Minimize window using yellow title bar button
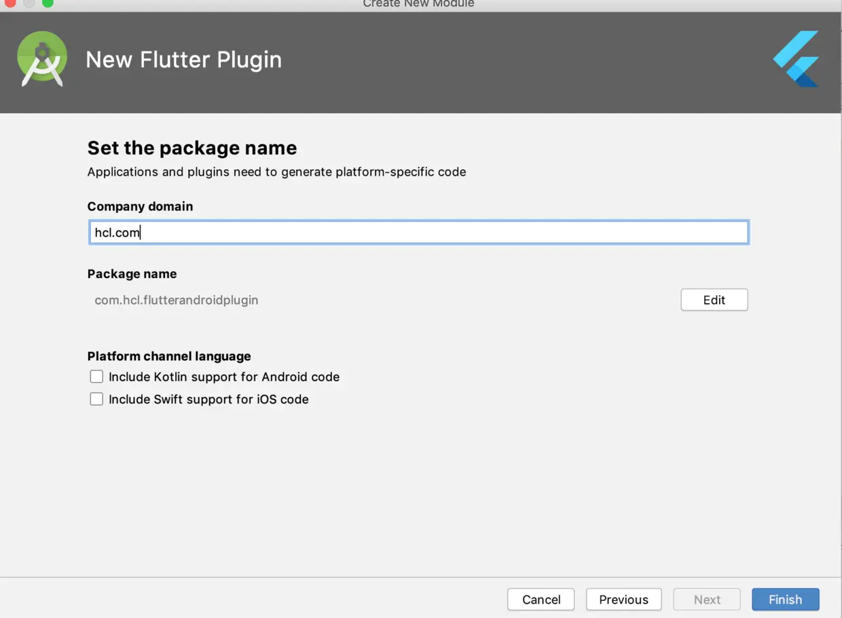The image size is (842, 618). (x=29, y=3)
